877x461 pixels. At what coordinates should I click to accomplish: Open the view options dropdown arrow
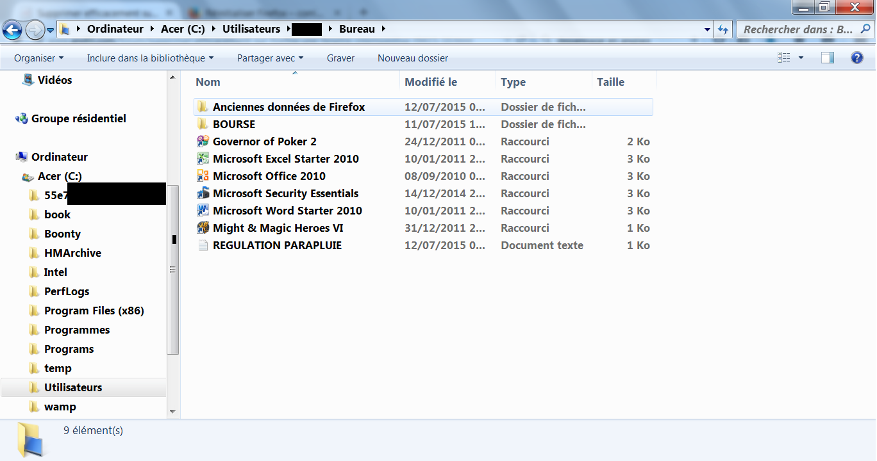[x=801, y=58]
